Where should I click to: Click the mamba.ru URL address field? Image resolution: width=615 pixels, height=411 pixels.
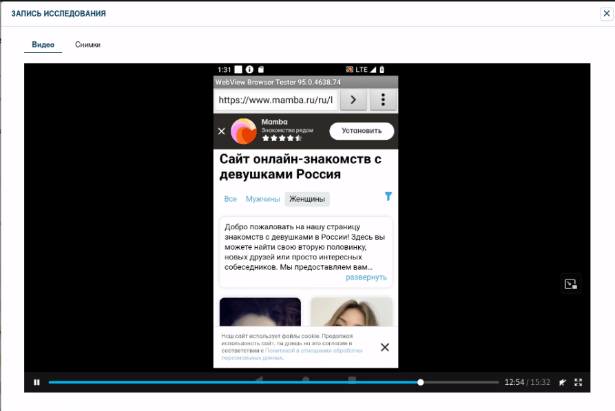click(x=276, y=100)
